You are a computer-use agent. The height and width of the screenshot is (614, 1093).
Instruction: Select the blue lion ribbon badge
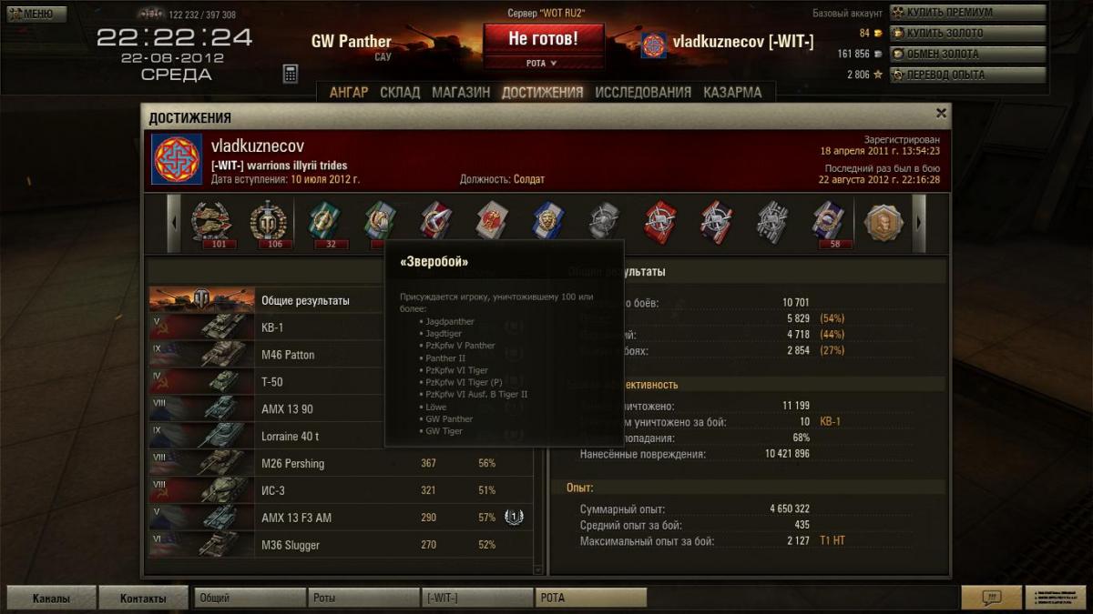(x=548, y=220)
